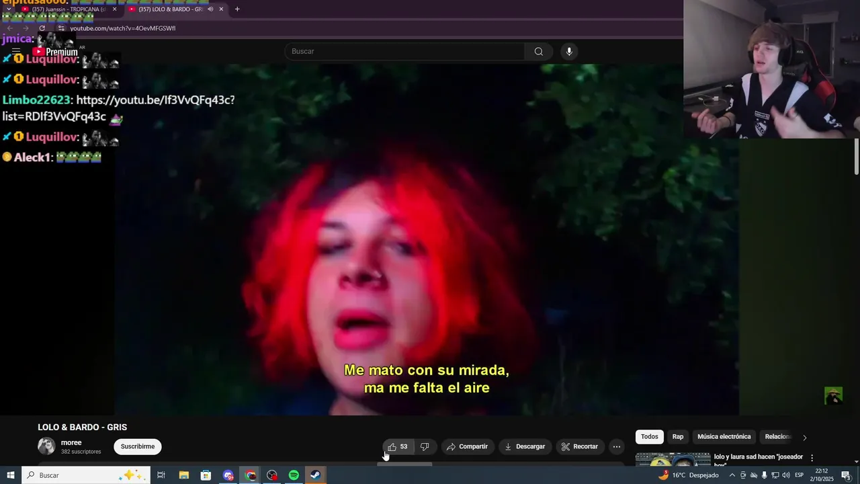Start voice search with microphone icon
This screenshot has width=860, height=484.
click(569, 51)
